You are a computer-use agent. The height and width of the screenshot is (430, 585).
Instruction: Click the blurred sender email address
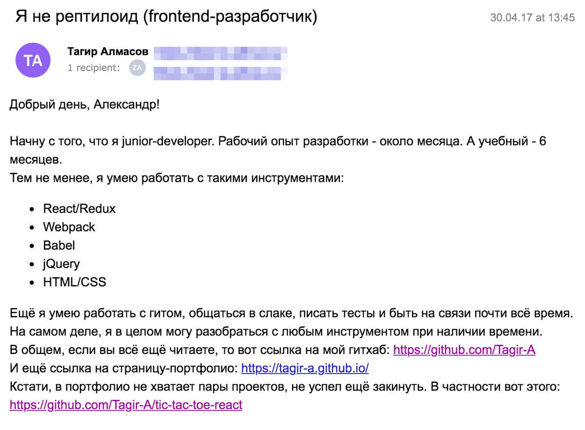[220, 52]
